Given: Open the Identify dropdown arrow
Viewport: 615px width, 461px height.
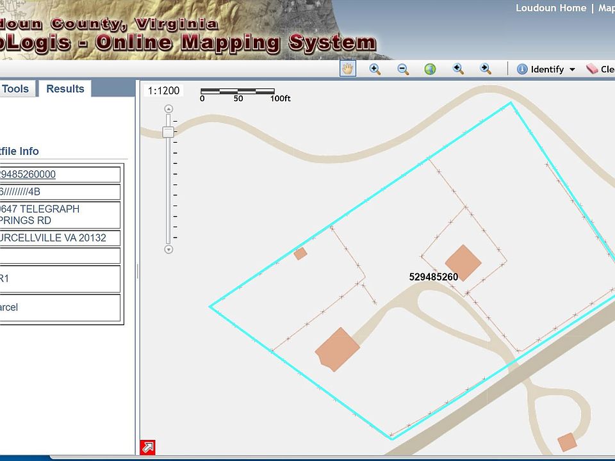Looking at the screenshot, I should click(572, 70).
